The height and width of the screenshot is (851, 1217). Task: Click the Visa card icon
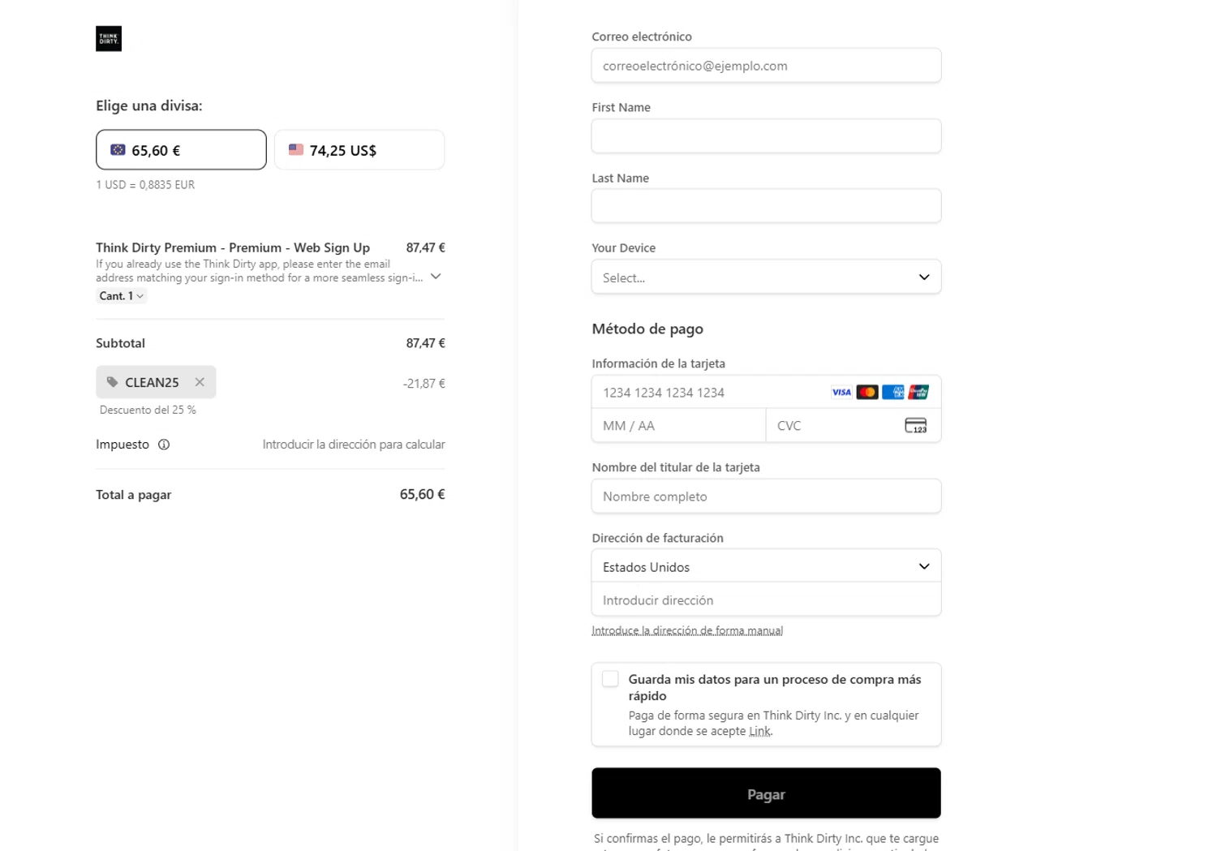click(x=841, y=393)
